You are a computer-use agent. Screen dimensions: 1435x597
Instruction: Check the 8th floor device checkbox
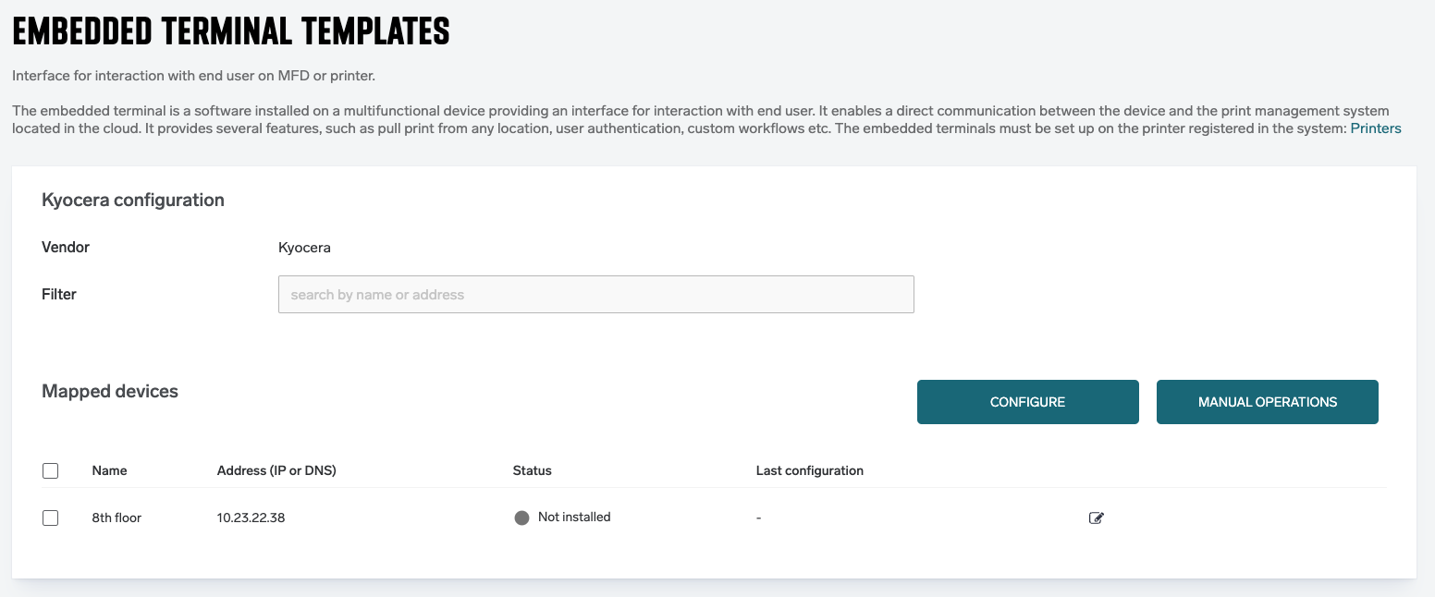click(51, 518)
